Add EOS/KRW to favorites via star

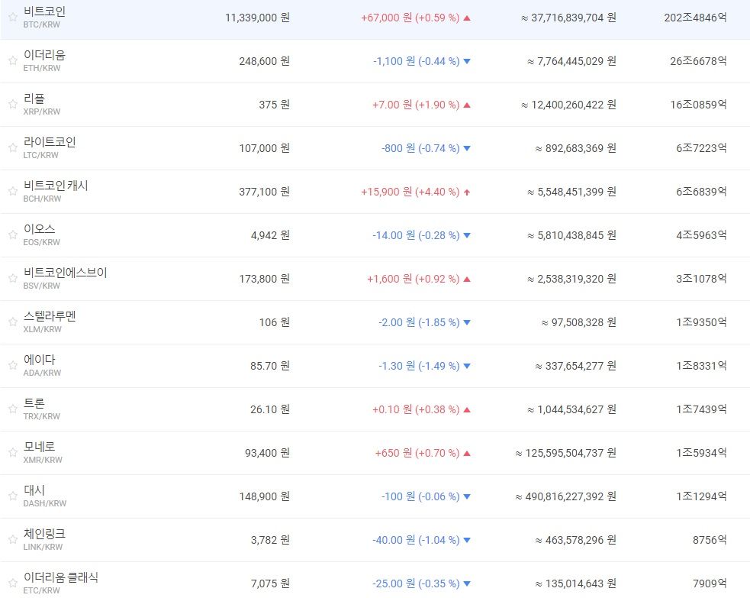(x=12, y=235)
